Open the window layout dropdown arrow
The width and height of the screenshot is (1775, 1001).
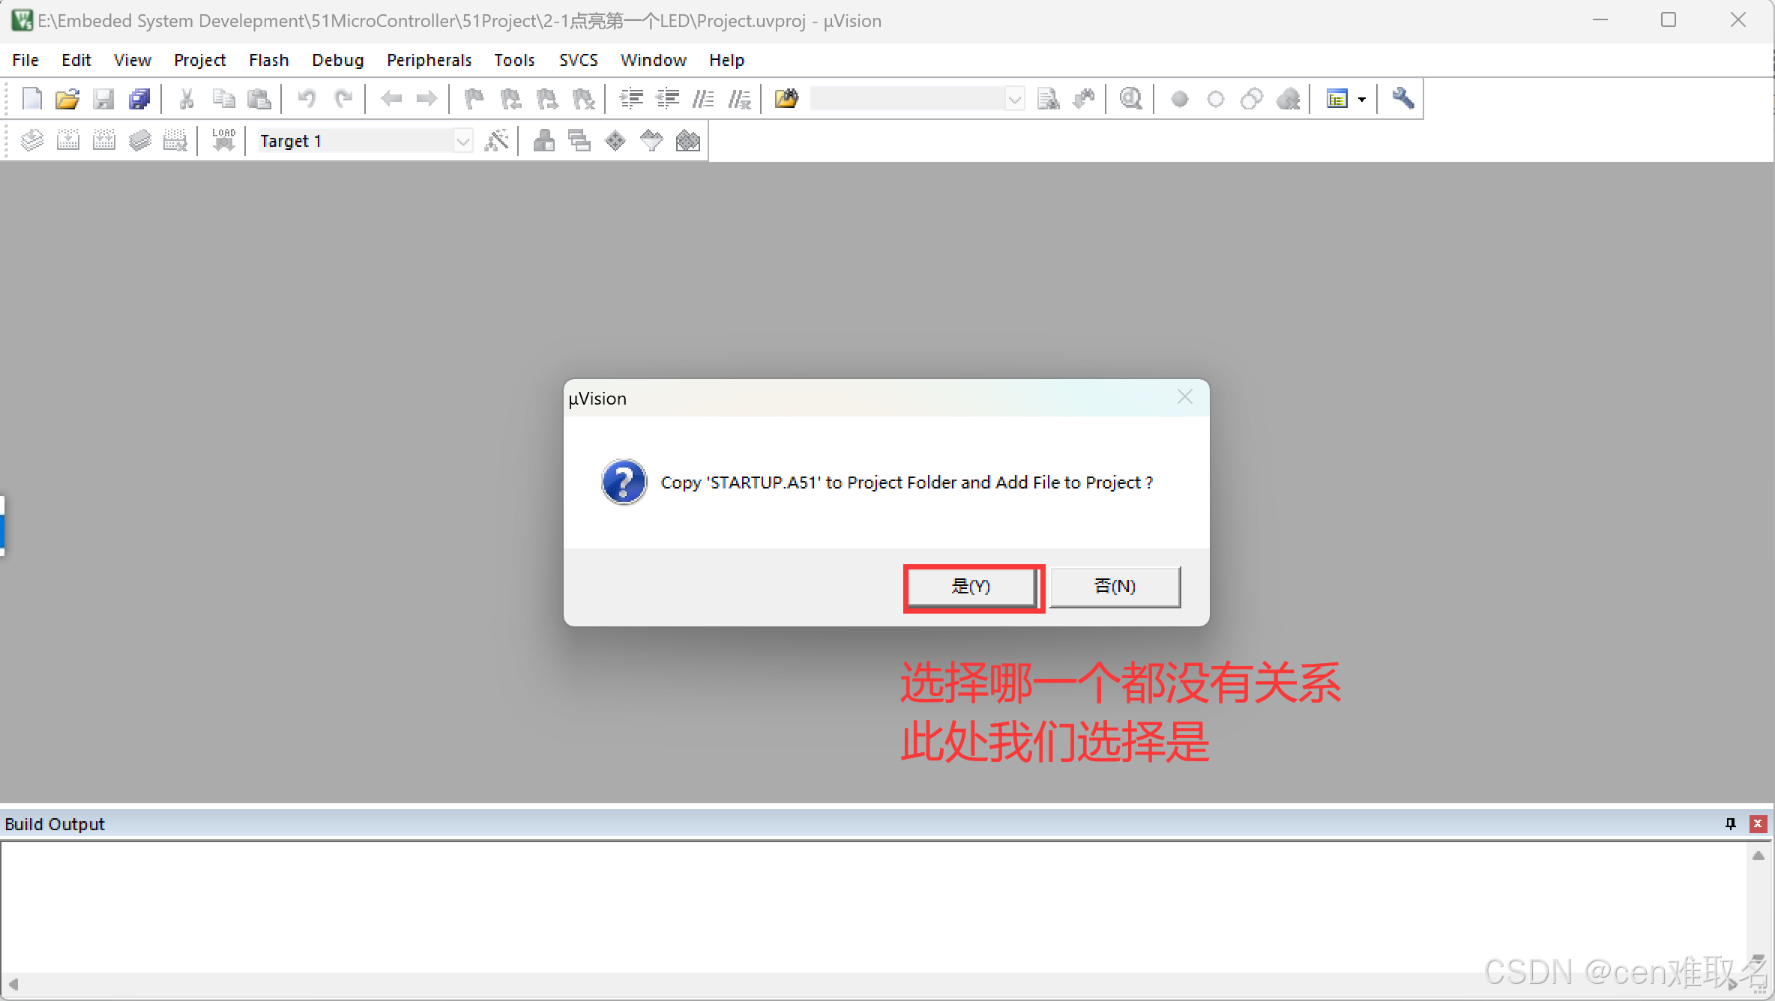click(x=1362, y=99)
